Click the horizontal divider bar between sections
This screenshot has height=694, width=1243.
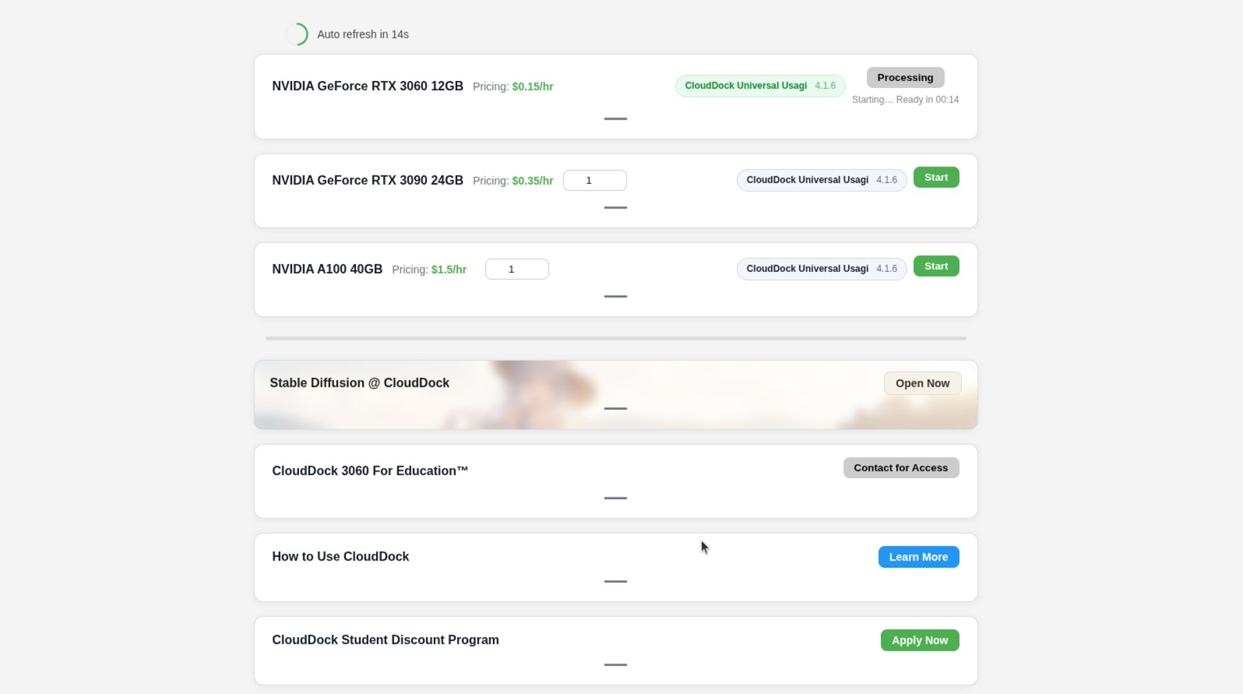point(615,339)
